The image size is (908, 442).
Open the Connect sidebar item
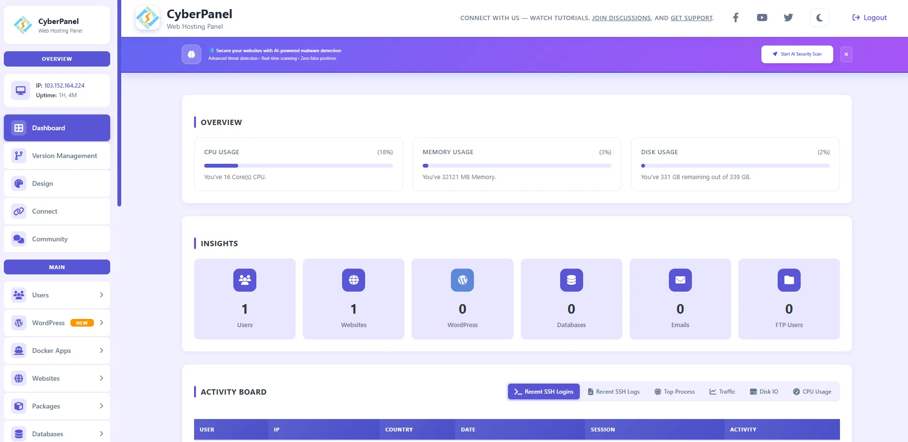tap(57, 211)
